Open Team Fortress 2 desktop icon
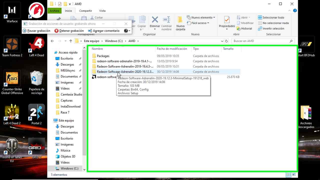The width and height of the screenshot is (320, 180). coord(12,47)
